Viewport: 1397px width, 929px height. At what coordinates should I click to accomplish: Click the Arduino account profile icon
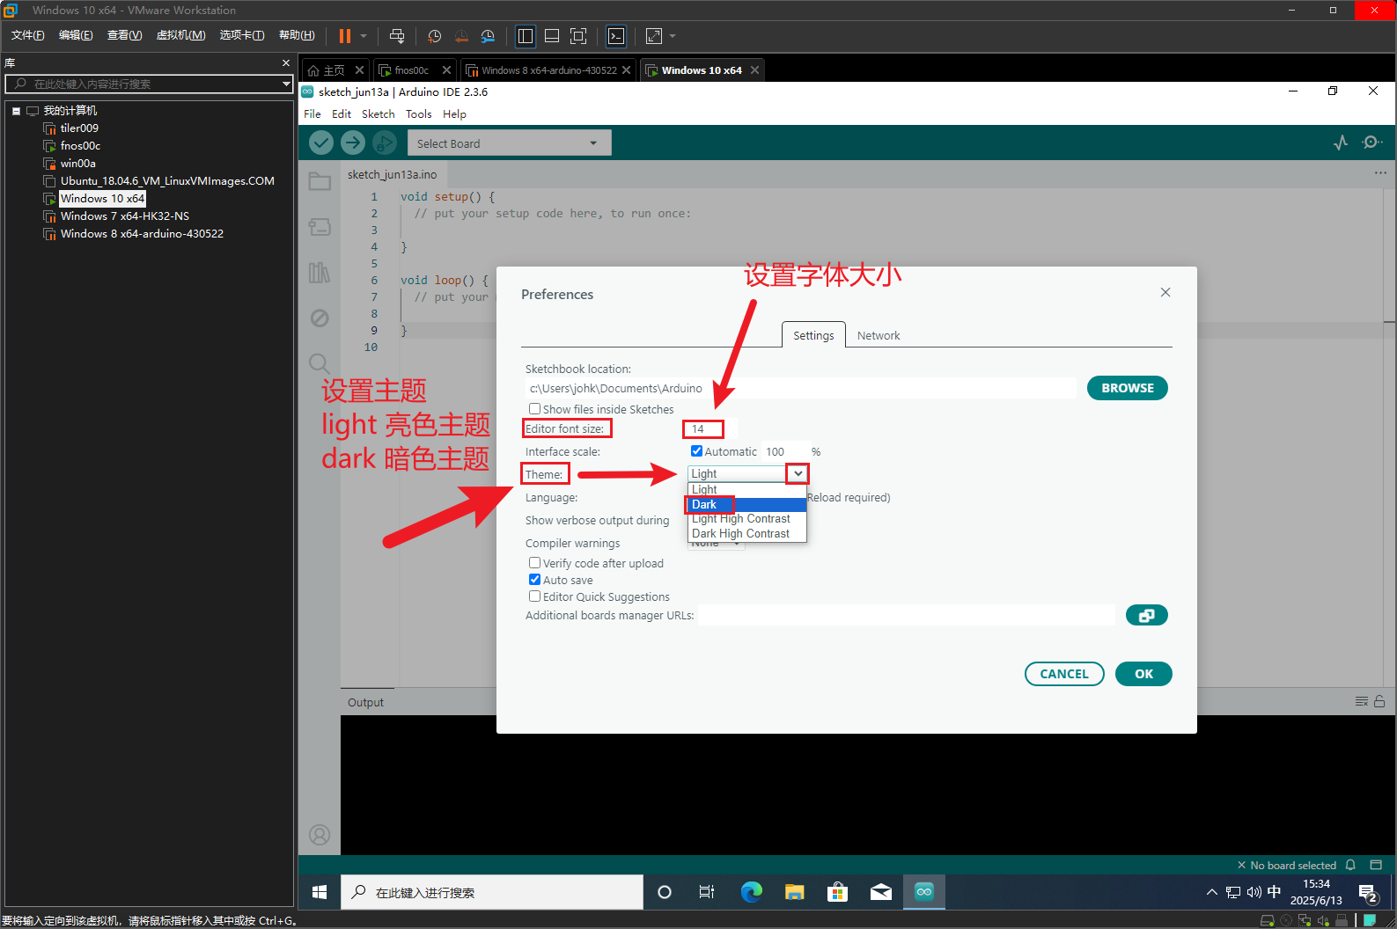[320, 835]
